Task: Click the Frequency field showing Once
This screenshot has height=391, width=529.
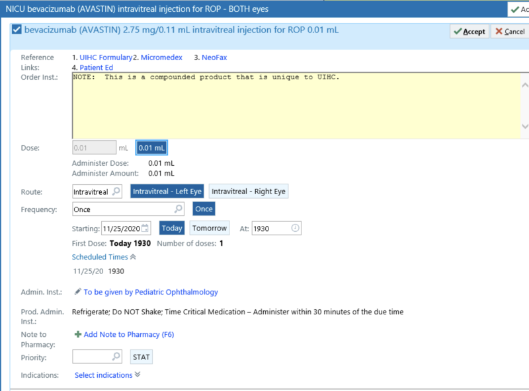Action: click(x=128, y=209)
